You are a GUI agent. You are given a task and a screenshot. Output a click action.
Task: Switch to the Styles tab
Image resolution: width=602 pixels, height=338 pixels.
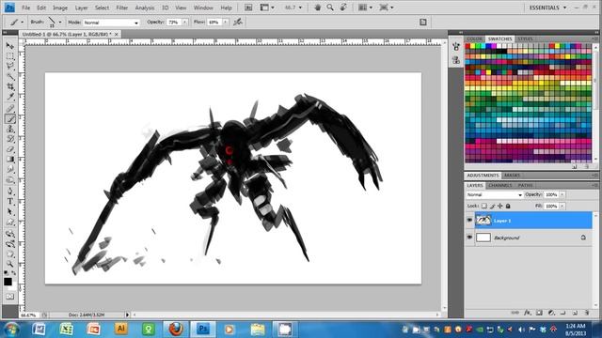[x=525, y=39]
